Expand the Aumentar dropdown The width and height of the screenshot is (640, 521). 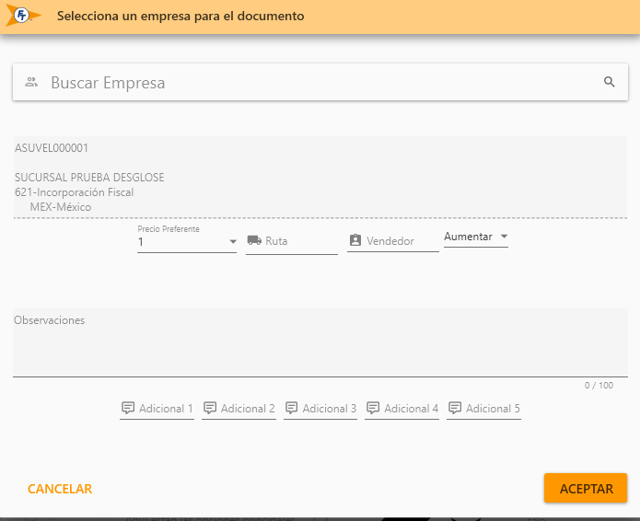476,237
